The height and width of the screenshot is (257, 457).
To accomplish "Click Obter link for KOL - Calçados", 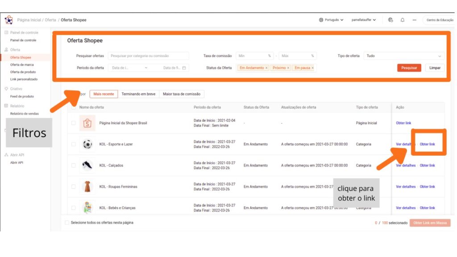I will coord(427,166).
